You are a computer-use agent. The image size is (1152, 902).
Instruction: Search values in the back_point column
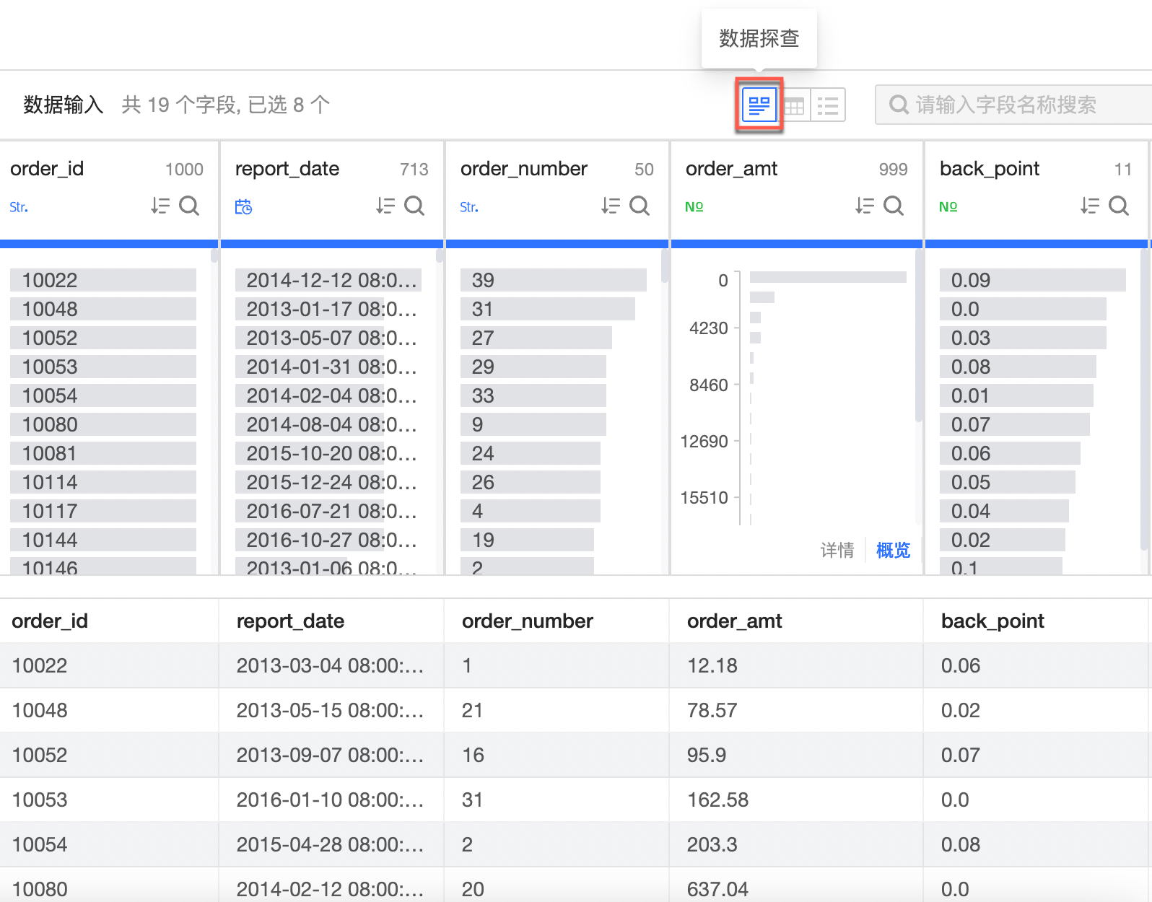[x=1119, y=206]
